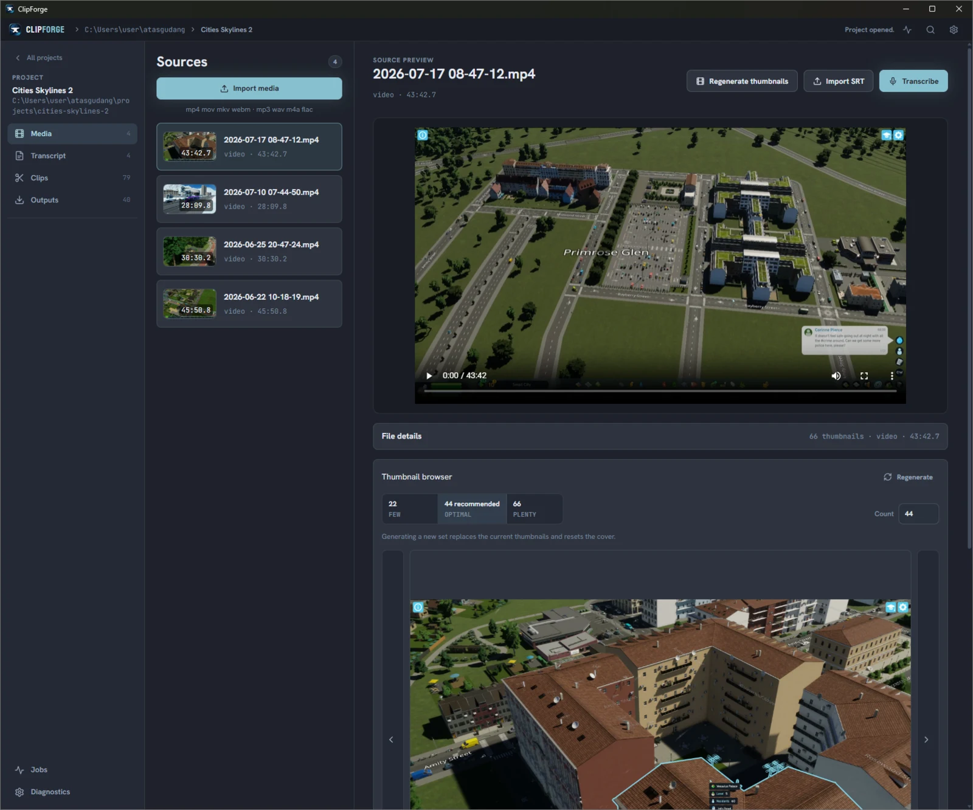
Task: Open Outputs section in sidebar
Action: click(x=72, y=200)
